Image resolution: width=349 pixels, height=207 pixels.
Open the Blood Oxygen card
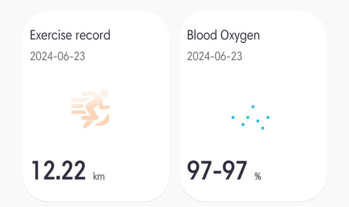pos(253,106)
